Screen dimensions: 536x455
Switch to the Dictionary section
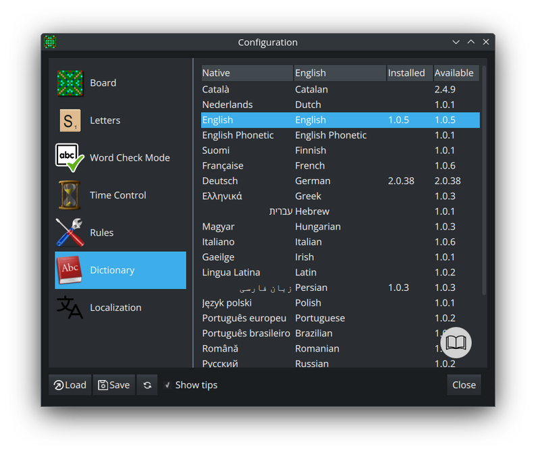click(120, 270)
